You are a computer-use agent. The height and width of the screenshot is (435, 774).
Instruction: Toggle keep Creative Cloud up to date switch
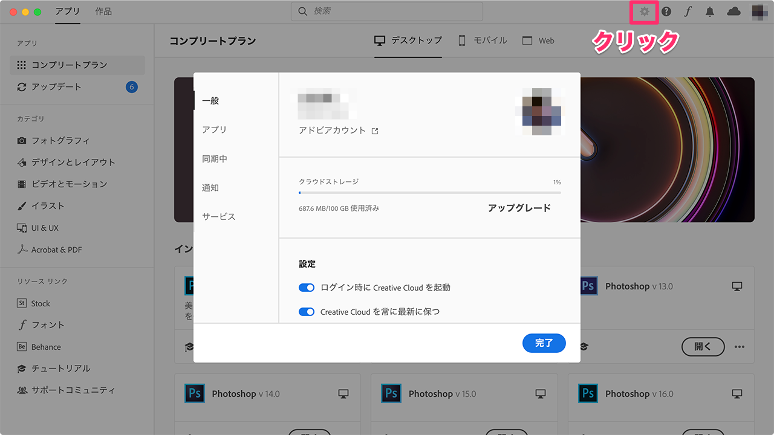pos(307,312)
